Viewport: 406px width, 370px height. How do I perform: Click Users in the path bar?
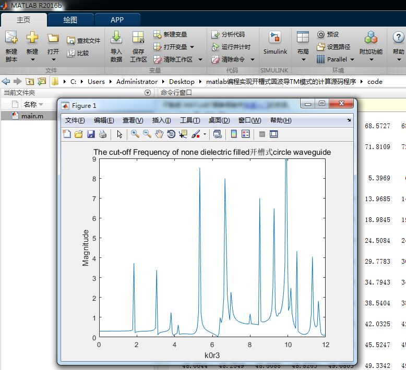(x=96, y=82)
